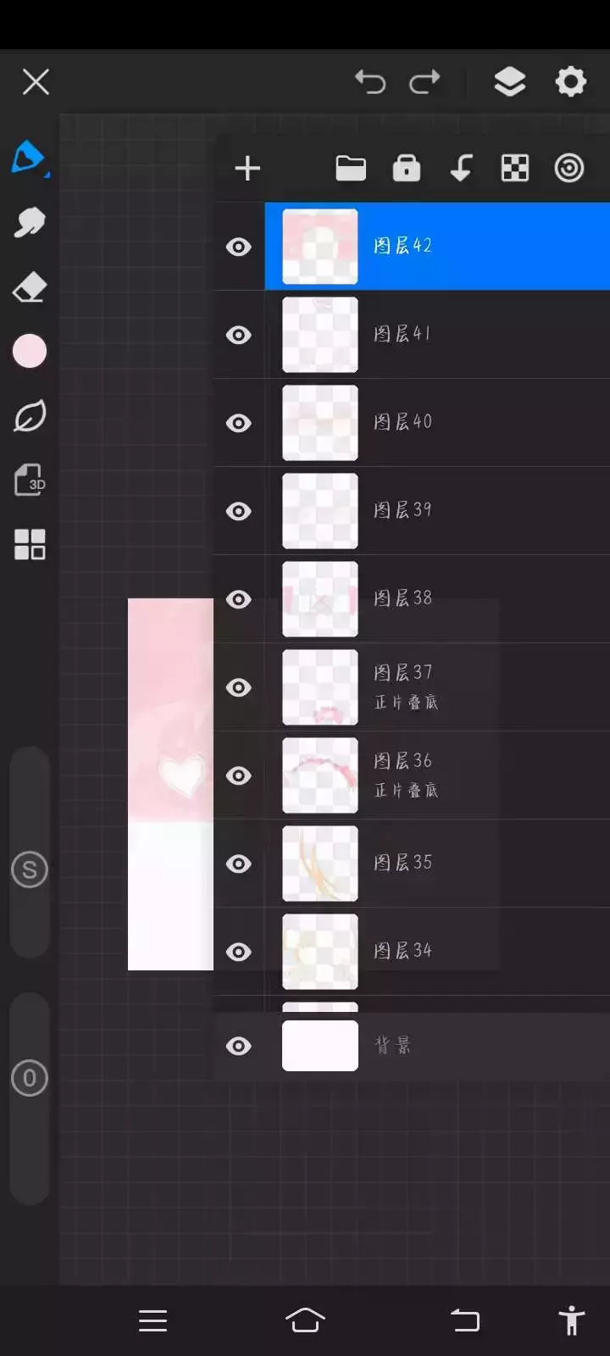Add a new layer with plus
Viewport: 610px width, 1356px height.
[247, 168]
